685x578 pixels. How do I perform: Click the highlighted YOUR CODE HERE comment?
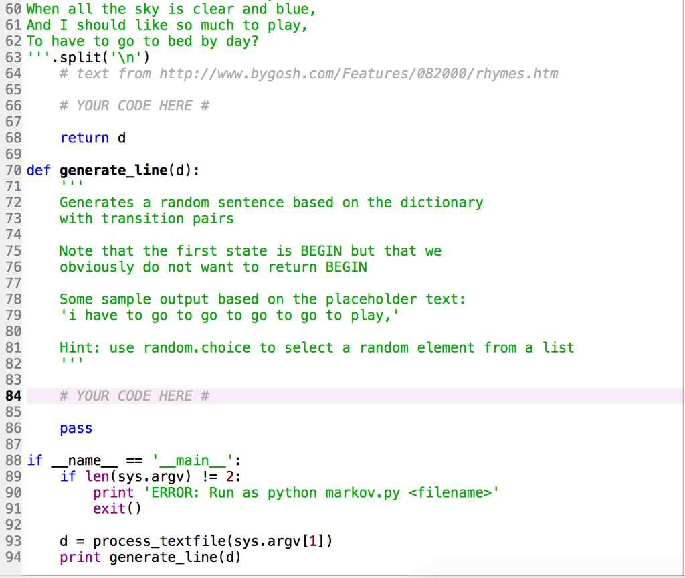[134, 395]
